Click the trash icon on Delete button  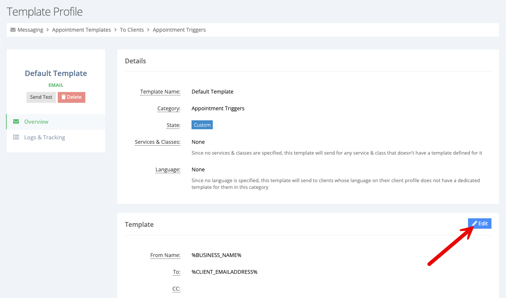pos(64,97)
